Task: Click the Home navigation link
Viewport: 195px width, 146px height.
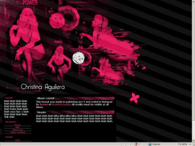Action: click(x=17, y=125)
